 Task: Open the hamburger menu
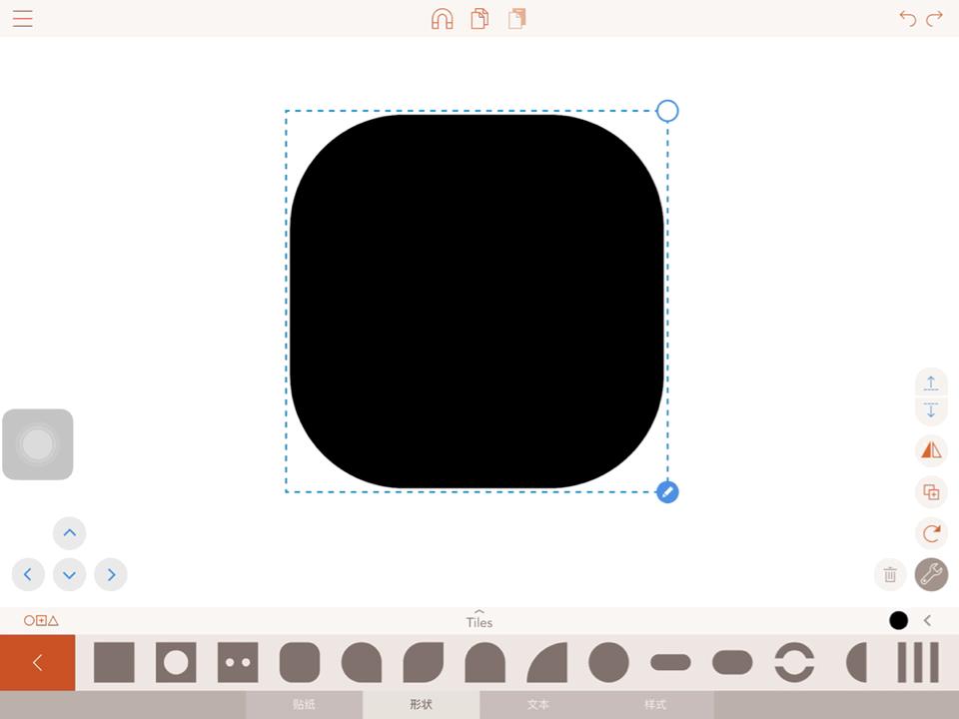tap(23, 18)
